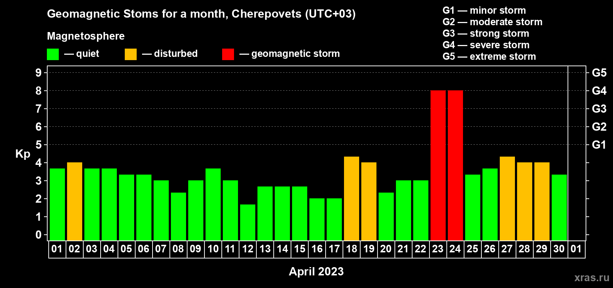
Task: Click the 'G1 — minor storm' legend line
Action: 484,10
